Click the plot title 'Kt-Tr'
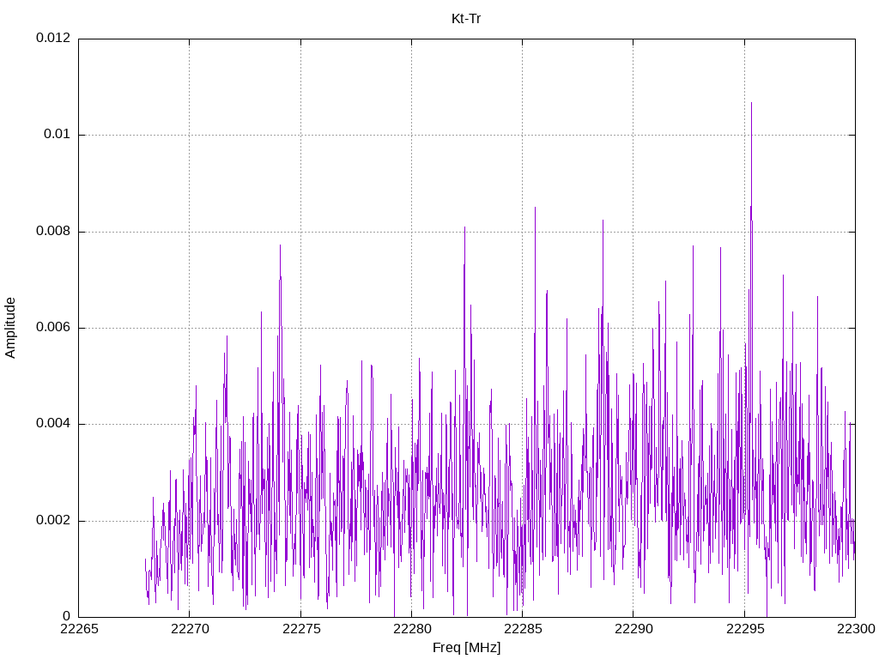 point(466,19)
